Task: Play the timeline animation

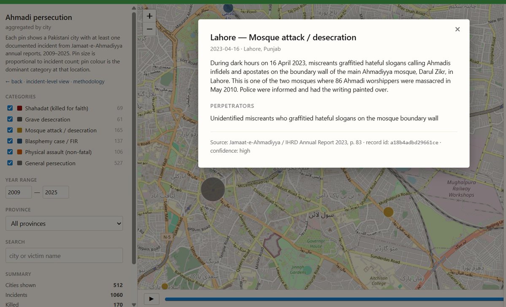Action: 151,299
